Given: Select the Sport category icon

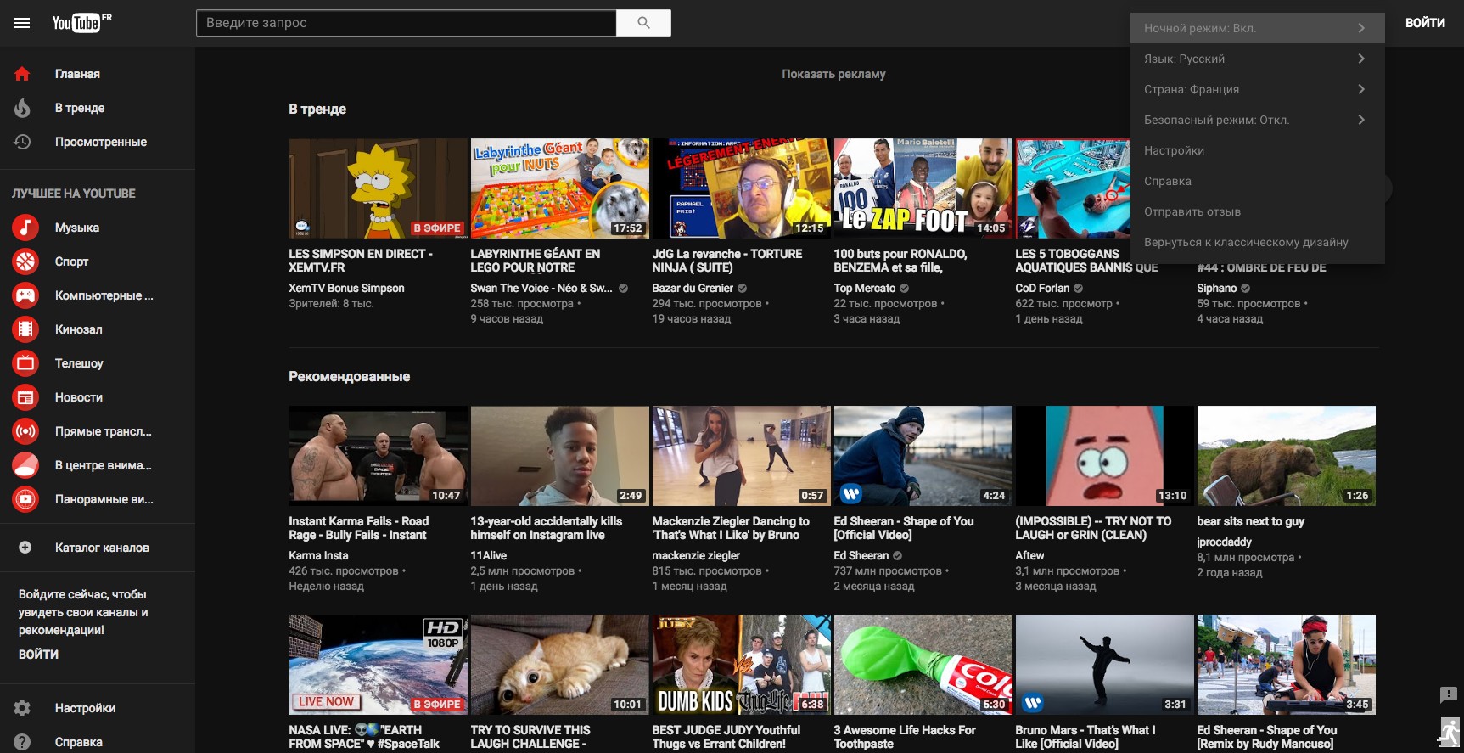Looking at the screenshot, I should 25,261.
